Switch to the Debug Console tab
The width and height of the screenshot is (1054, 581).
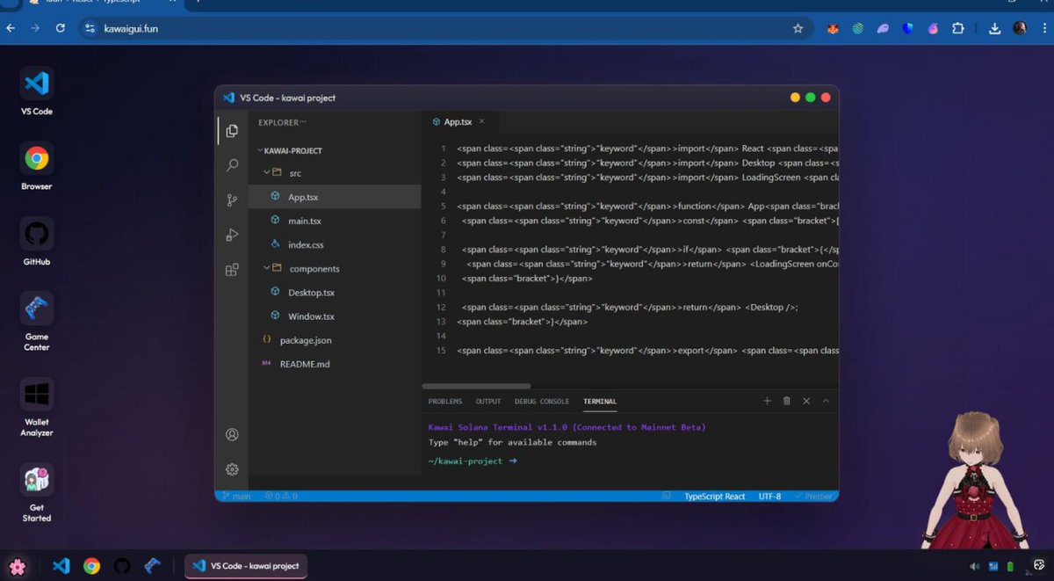pos(542,401)
